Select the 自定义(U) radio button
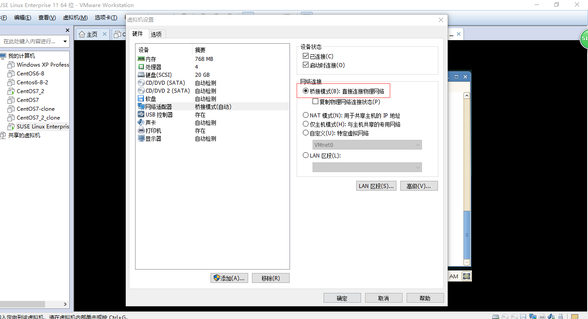 pyautogui.click(x=306, y=133)
